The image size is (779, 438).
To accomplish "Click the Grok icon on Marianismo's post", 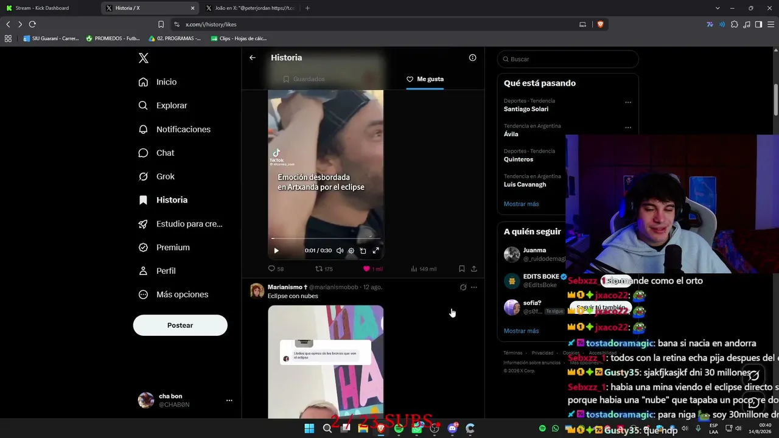I will [463, 287].
